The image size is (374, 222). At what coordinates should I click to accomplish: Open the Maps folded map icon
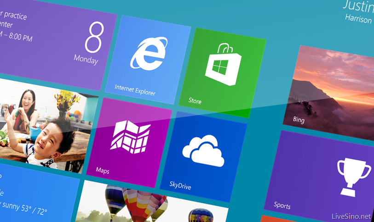(x=130, y=137)
